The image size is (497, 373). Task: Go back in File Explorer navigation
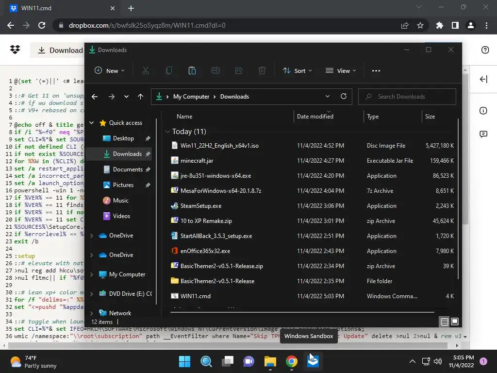click(x=95, y=97)
